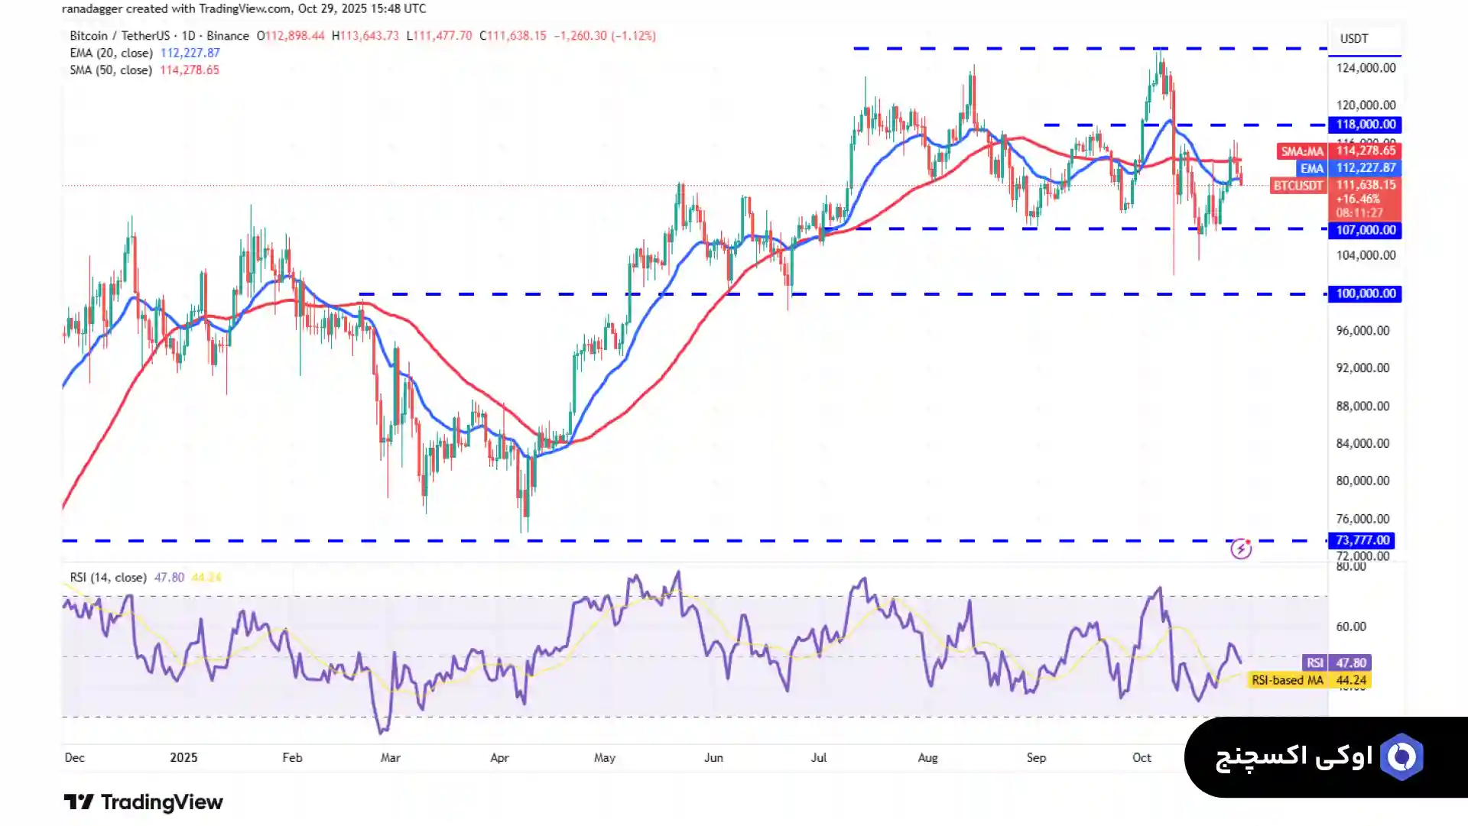Click the yellow RSI-based MA tag
The width and height of the screenshot is (1468, 826).
tap(1287, 680)
